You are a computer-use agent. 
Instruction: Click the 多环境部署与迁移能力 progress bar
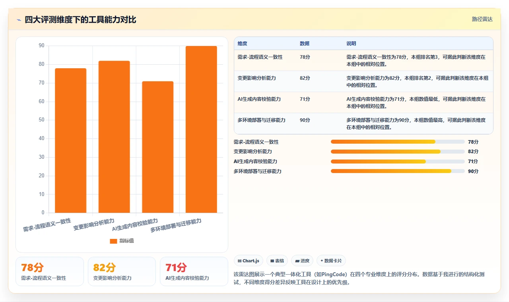398,171
